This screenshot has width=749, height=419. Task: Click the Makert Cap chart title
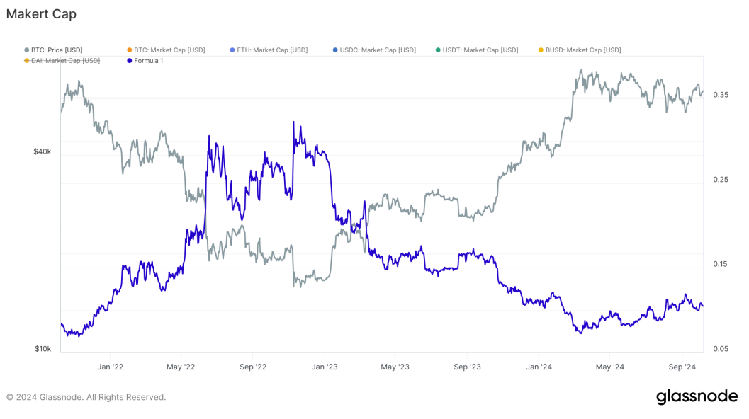coord(41,13)
